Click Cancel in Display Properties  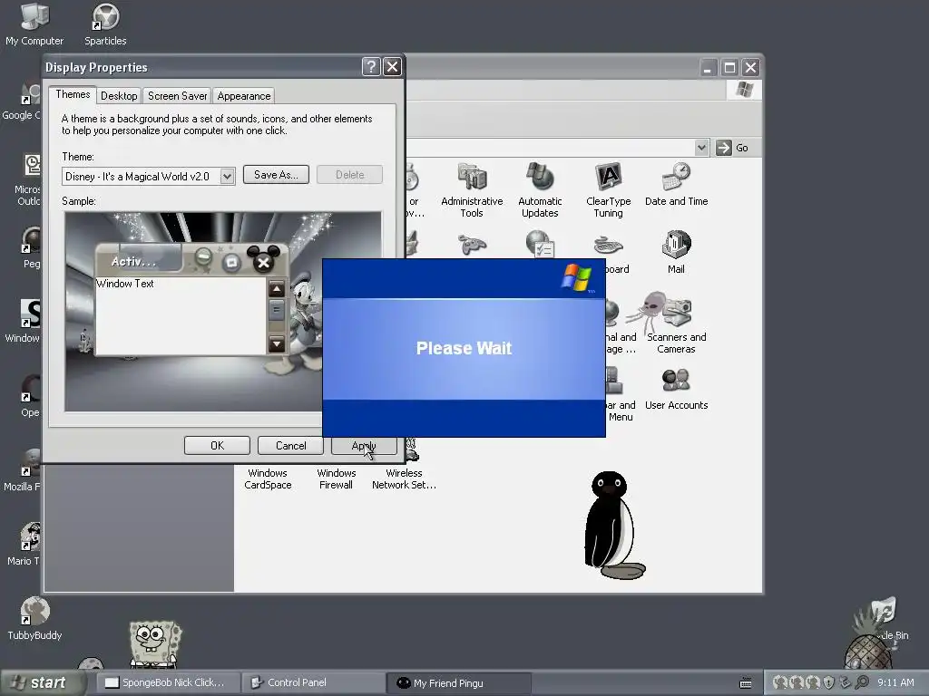(290, 446)
